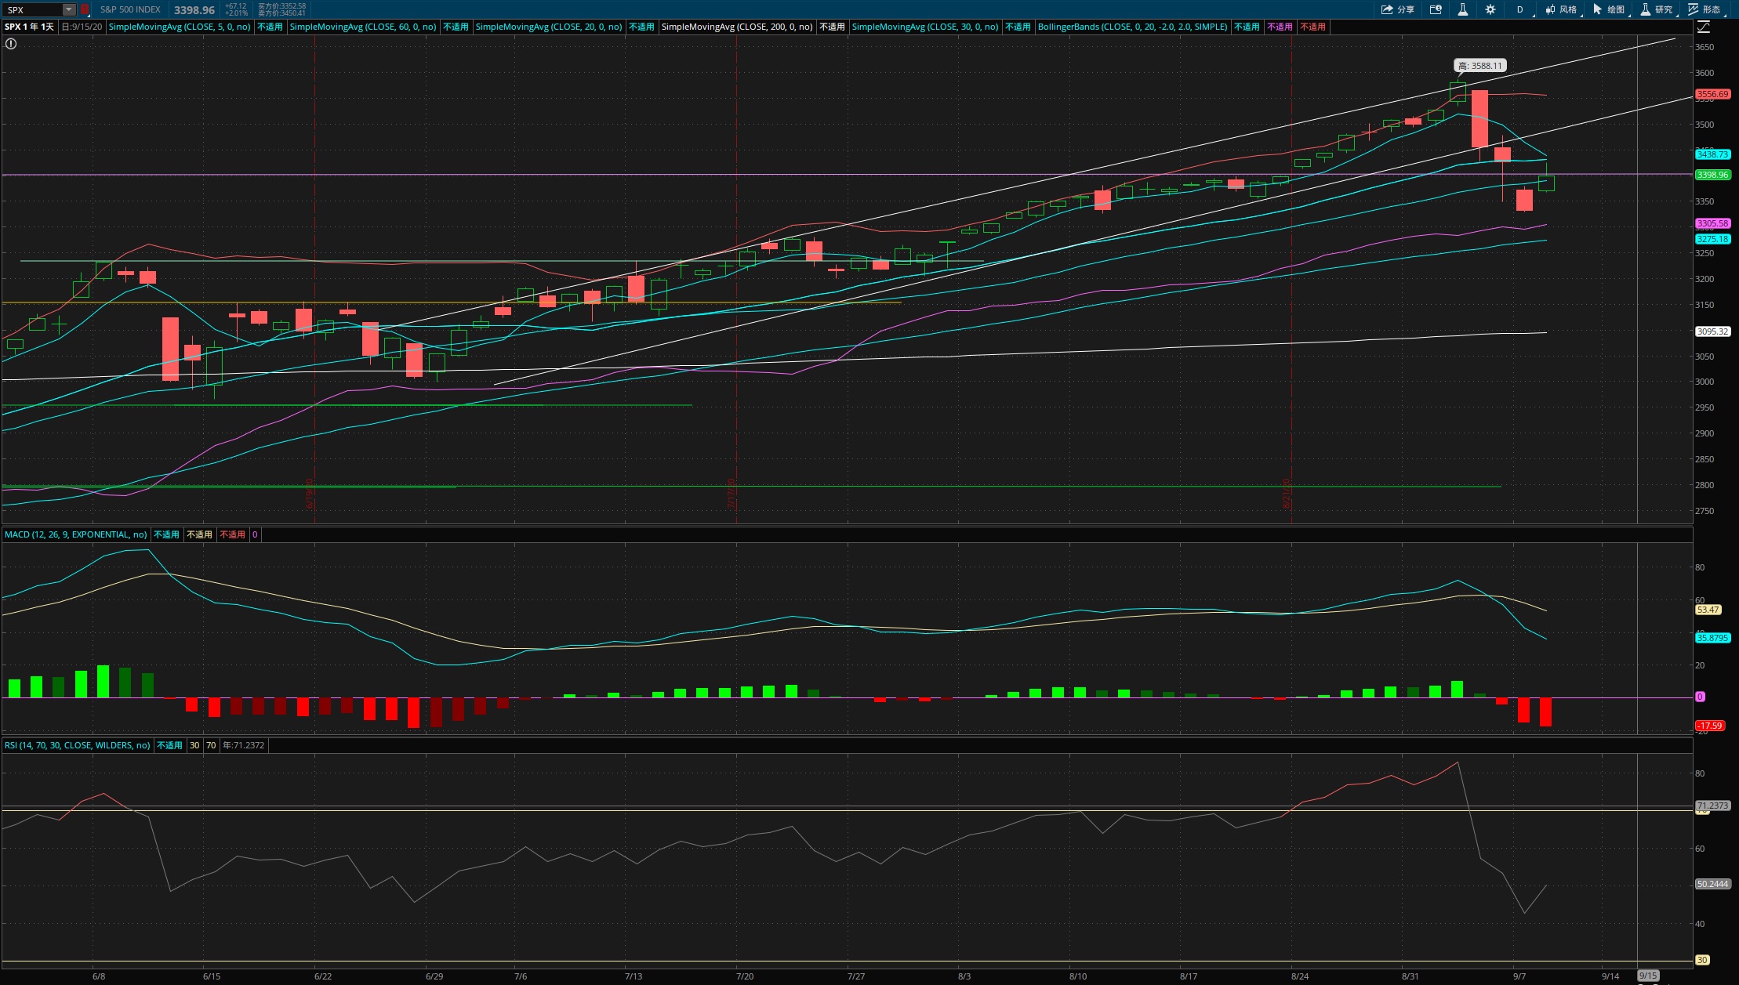The height and width of the screenshot is (985, 1739).
Task: Click the bid/ask 买方价 3352.58 readout
Action: pos(281,6)
